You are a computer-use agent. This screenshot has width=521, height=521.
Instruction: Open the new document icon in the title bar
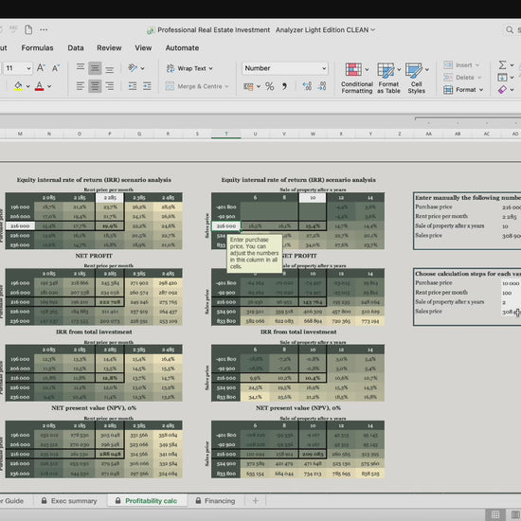[x=28, y=30]
